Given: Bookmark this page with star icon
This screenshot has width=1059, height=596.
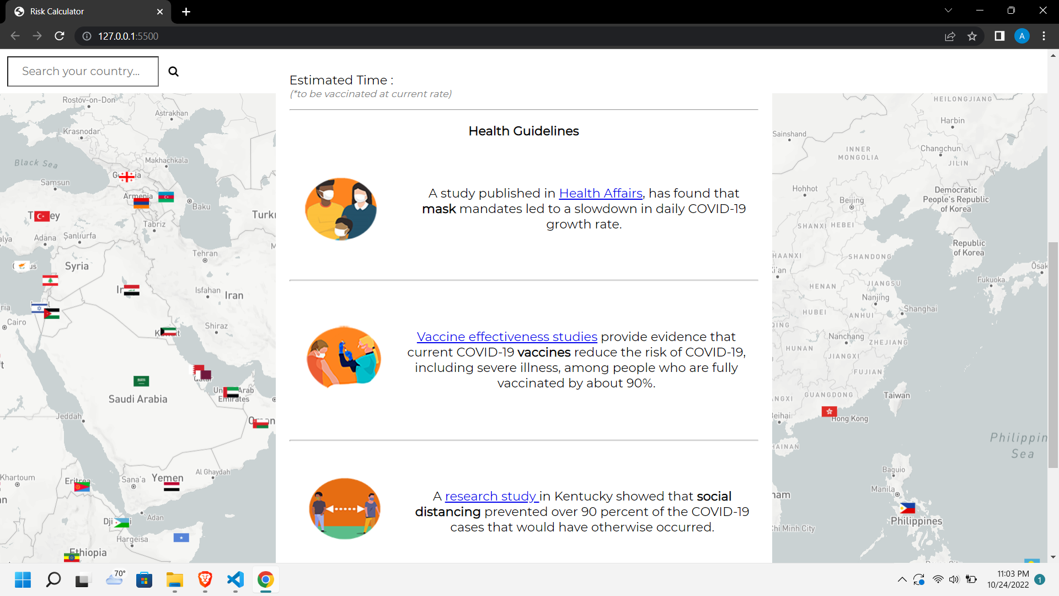Looking at the screenshot, I should (x=972, y=36).
